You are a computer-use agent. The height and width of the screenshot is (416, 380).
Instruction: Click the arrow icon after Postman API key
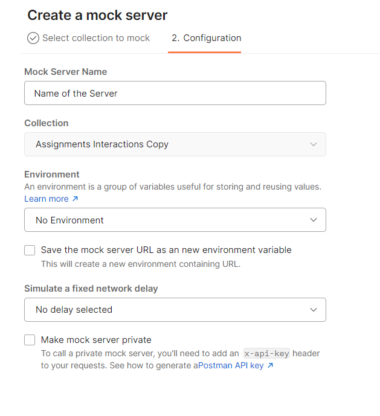(x=270, y=365)
